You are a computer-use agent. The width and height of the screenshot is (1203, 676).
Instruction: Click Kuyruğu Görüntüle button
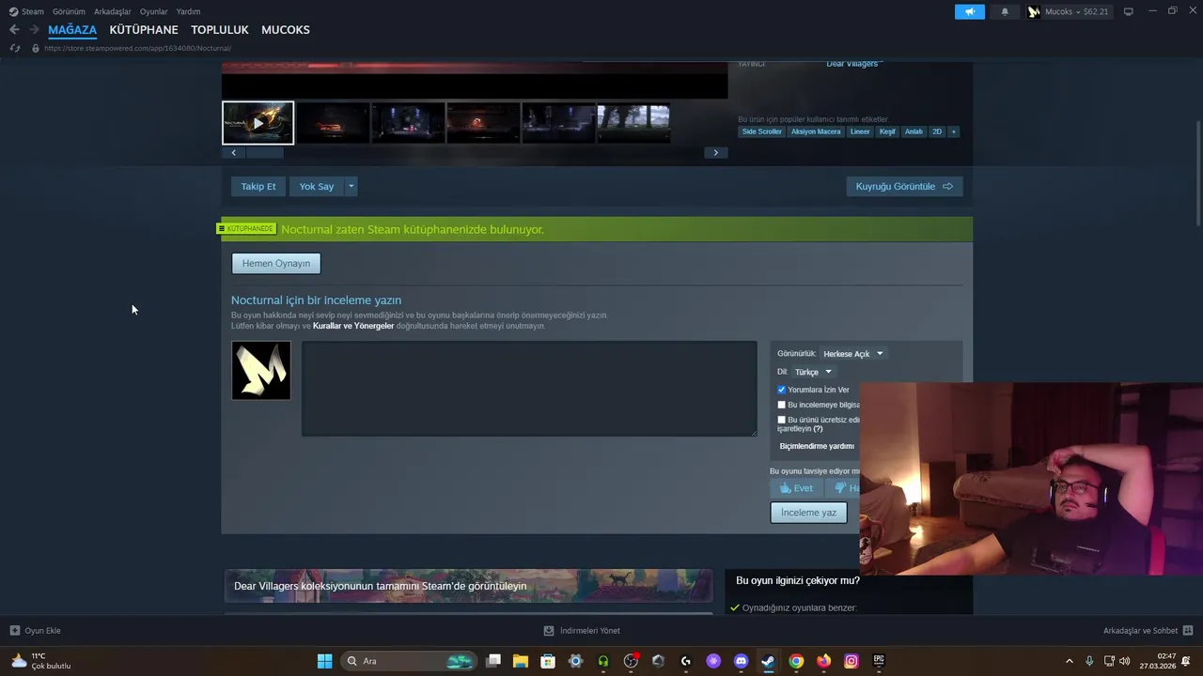point(904,186)
